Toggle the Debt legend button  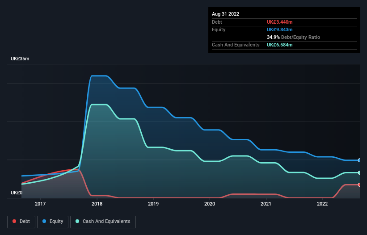21,222
